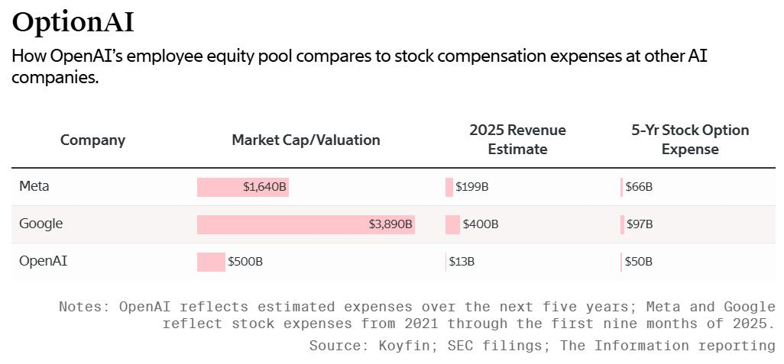Screen dimensions: 784x364
Task: Choose the OpenAI row label
Action: pyautogui.click(x=44, y=261)
